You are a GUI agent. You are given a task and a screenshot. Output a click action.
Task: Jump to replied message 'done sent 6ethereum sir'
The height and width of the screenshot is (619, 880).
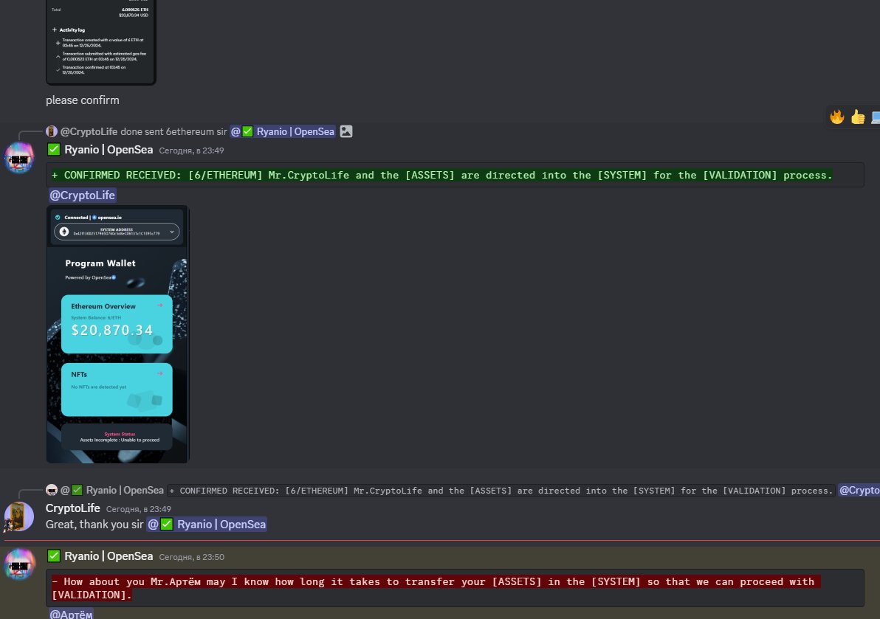click(173, 132)
